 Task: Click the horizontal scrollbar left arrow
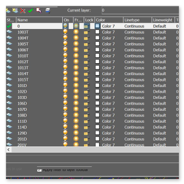pyautogui.click(x=8, y=150)
